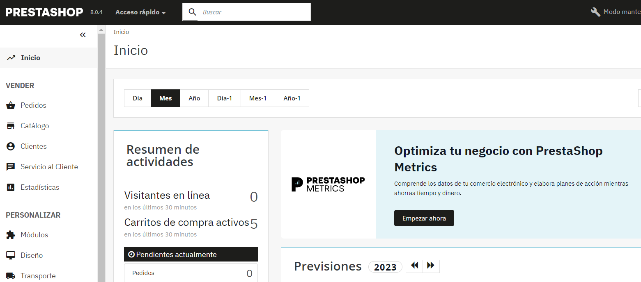This screenshot has width=641, height=282.
Task: Open the Acceso rápido dropdown
Action: (140, 12)
